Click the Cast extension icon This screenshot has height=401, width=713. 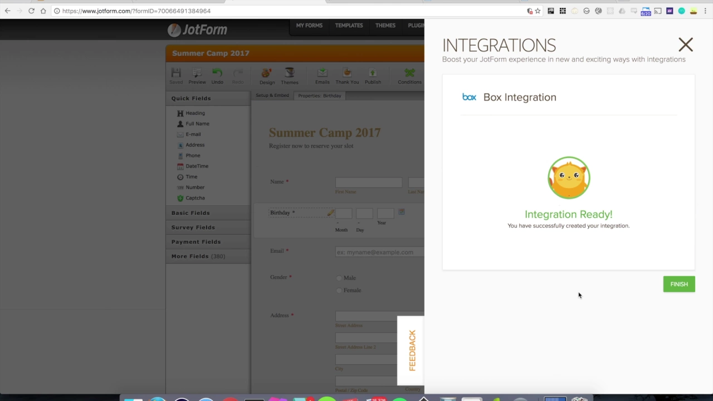pos(658,11)
